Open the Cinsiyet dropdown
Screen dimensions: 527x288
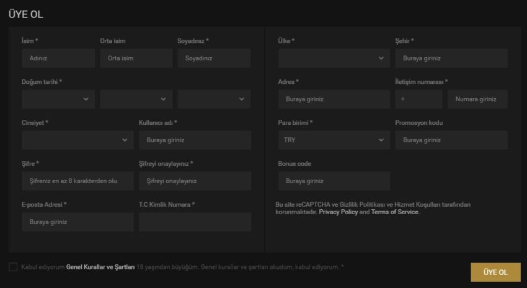[77, 140]
